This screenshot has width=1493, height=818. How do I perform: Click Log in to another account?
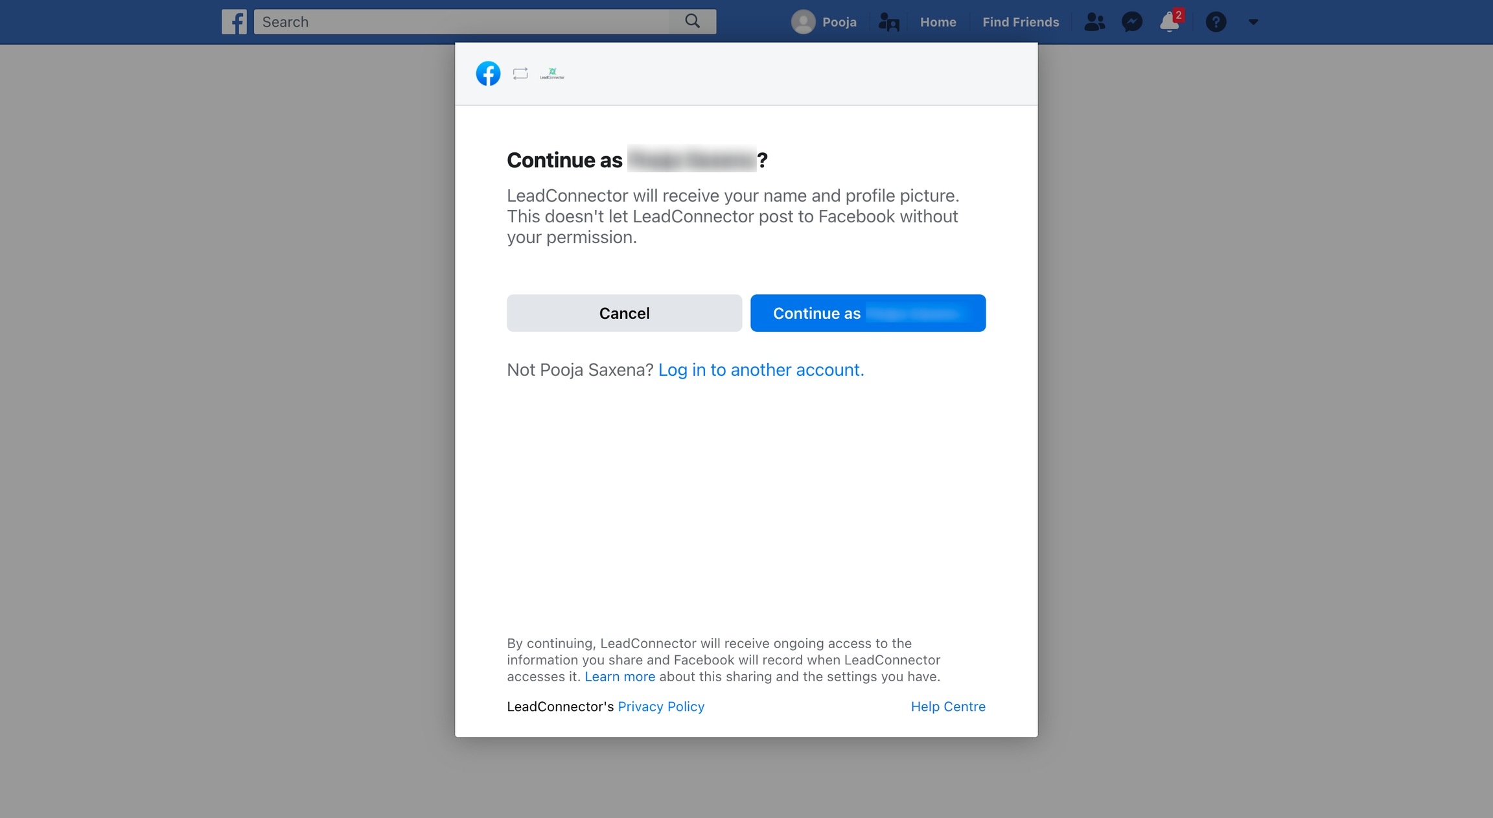(x=761, y=369)
